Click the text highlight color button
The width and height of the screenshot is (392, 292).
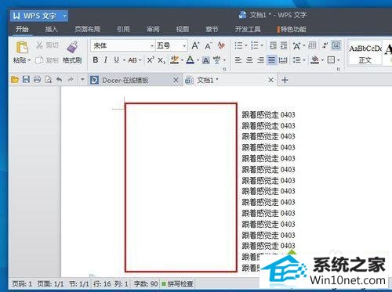174,60
